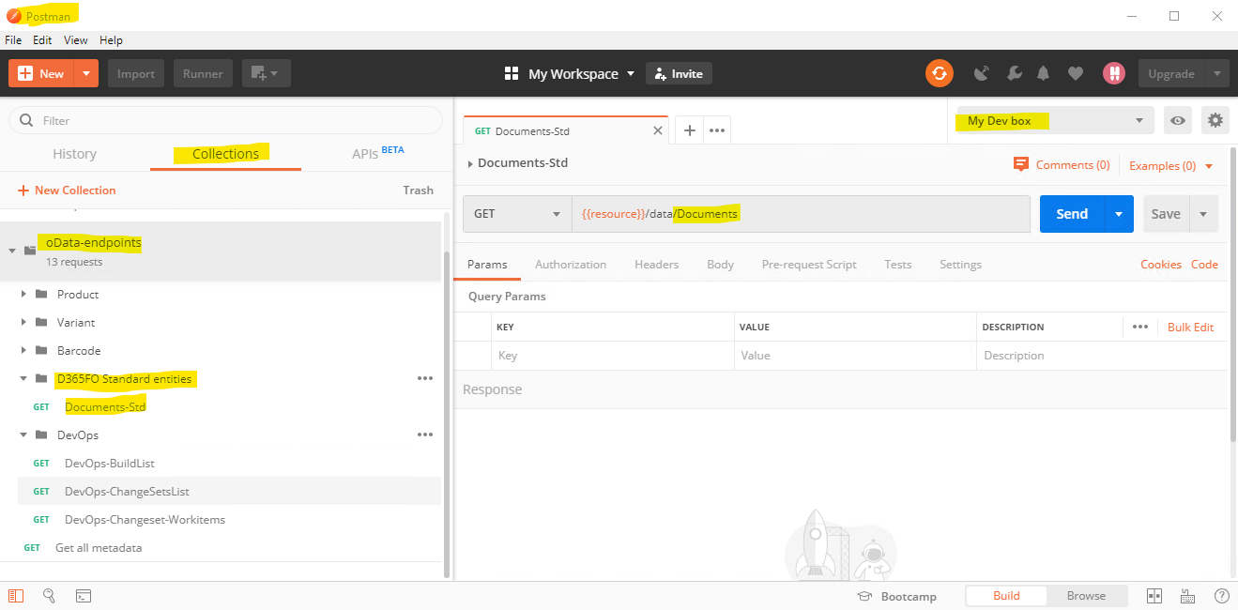The height and width of the screenshot is (610, 1238).
Task: Switch to Browse mode
Action: [1086, 595]
